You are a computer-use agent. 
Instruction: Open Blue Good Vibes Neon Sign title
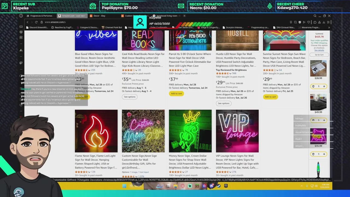pyautogui.click(x=95, y=60)
